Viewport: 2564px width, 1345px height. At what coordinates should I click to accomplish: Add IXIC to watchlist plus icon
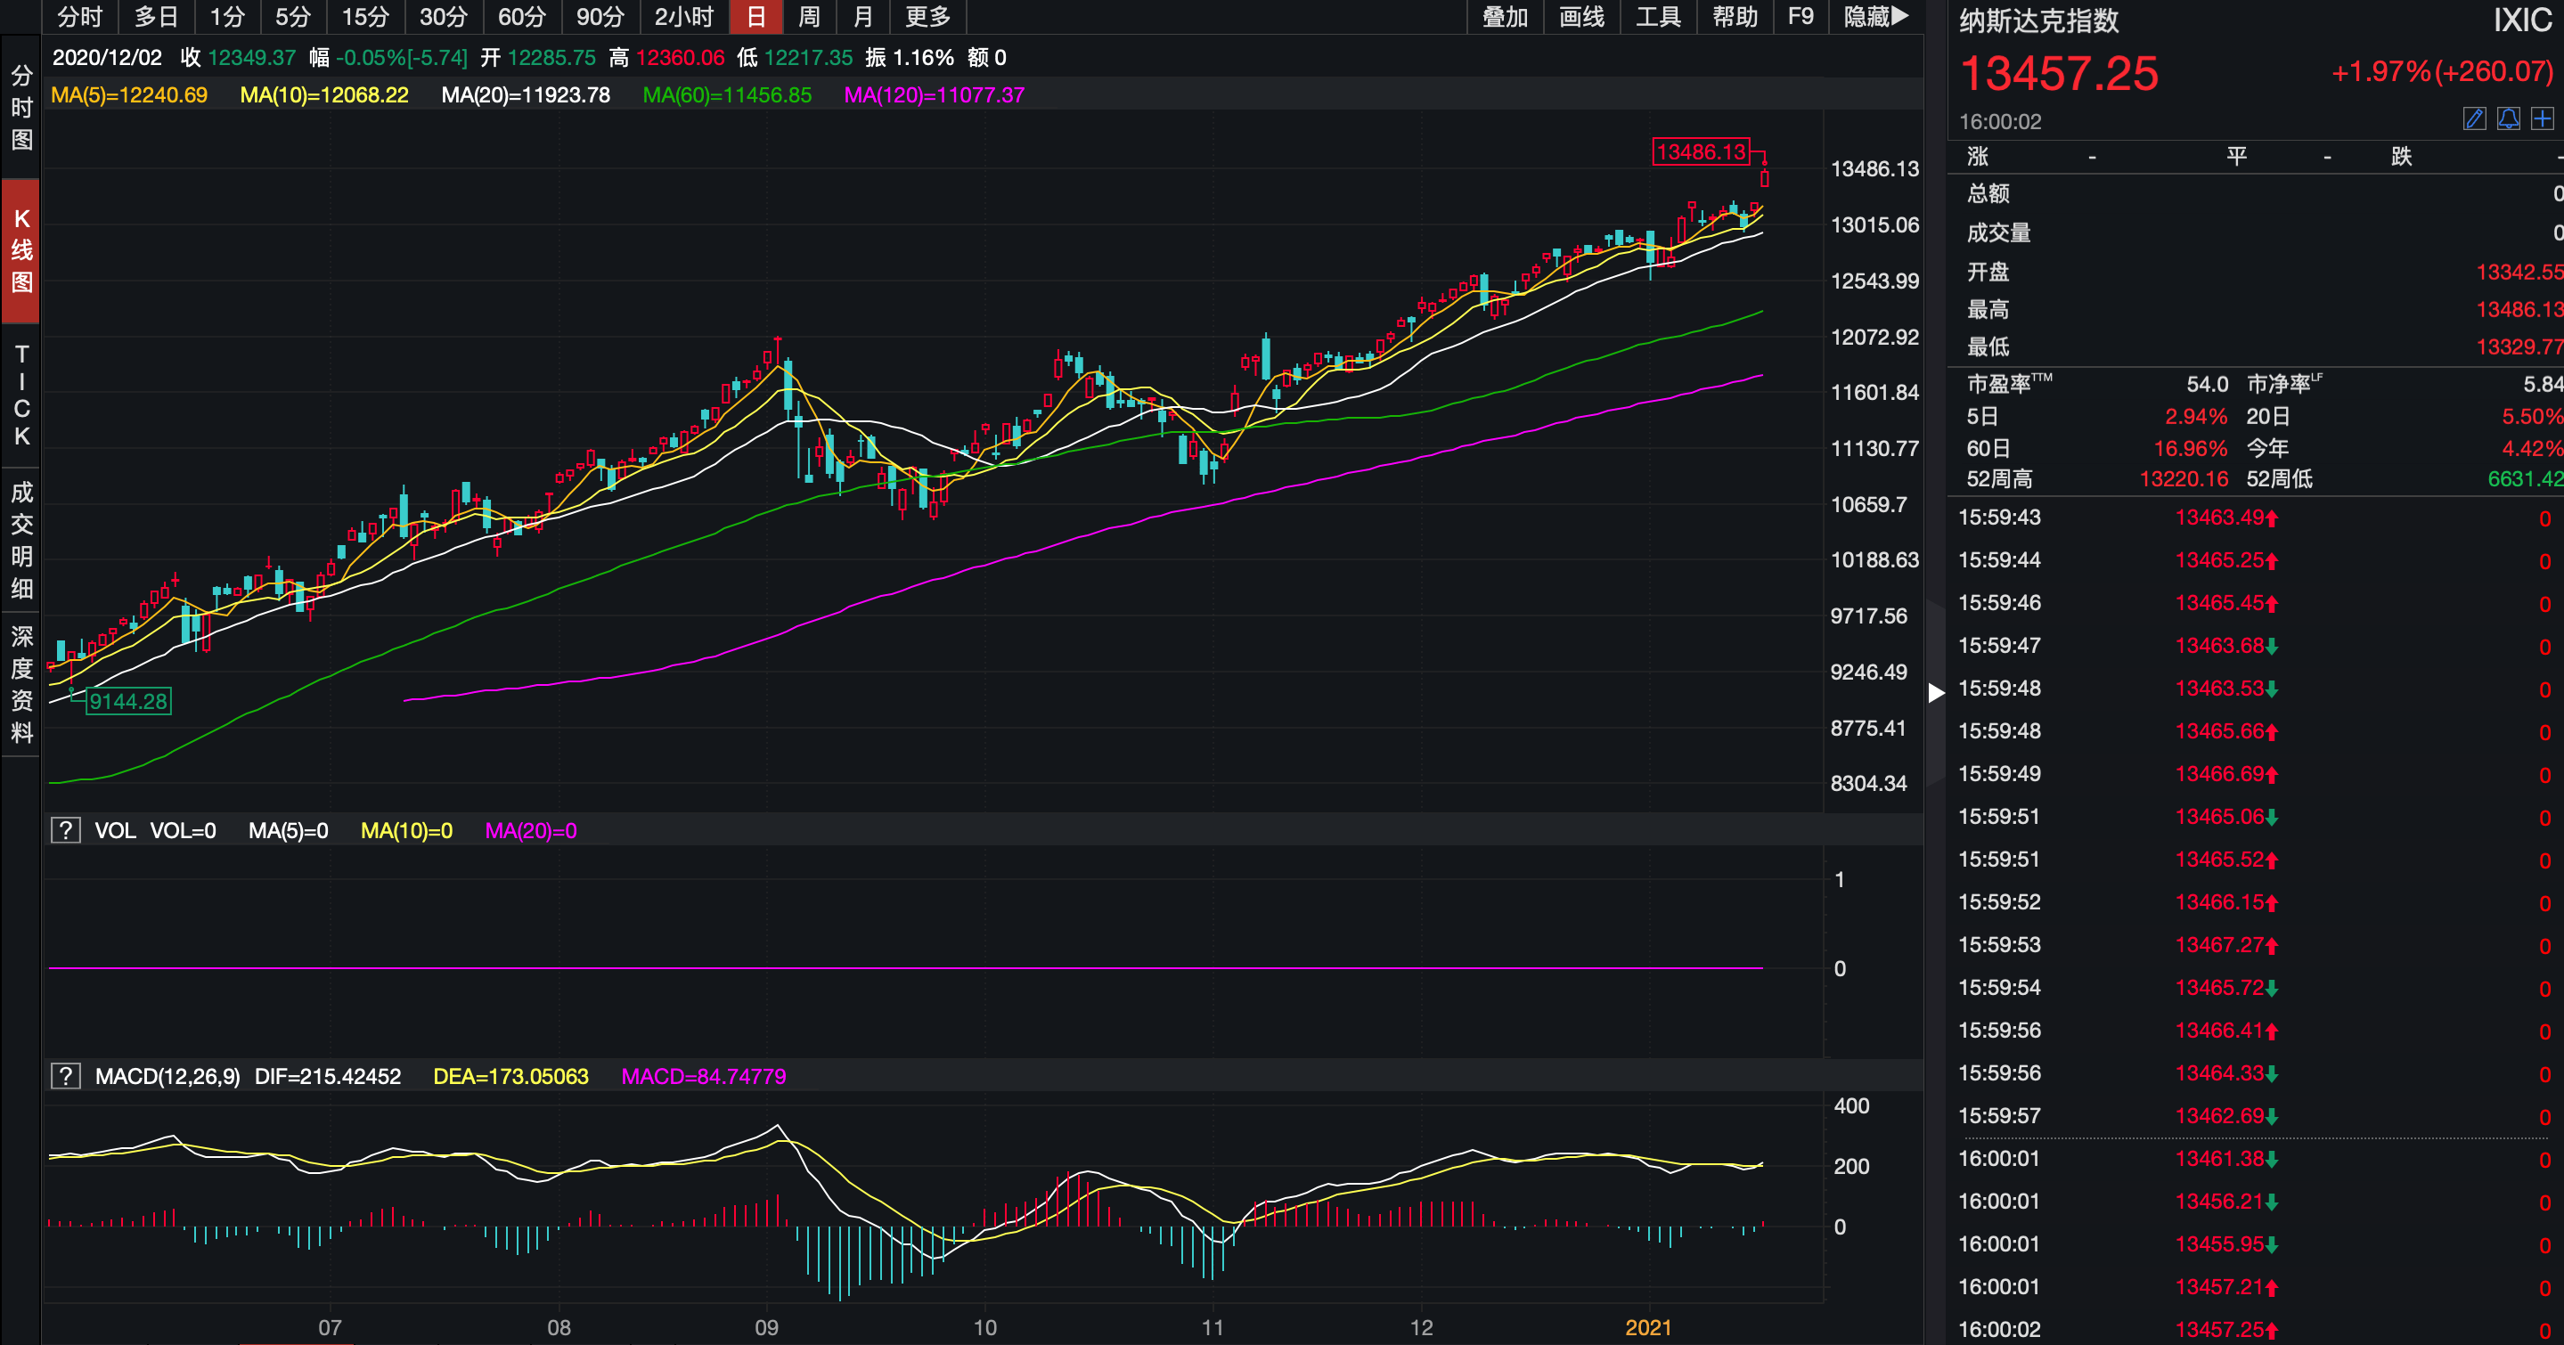coord(2542,119)
